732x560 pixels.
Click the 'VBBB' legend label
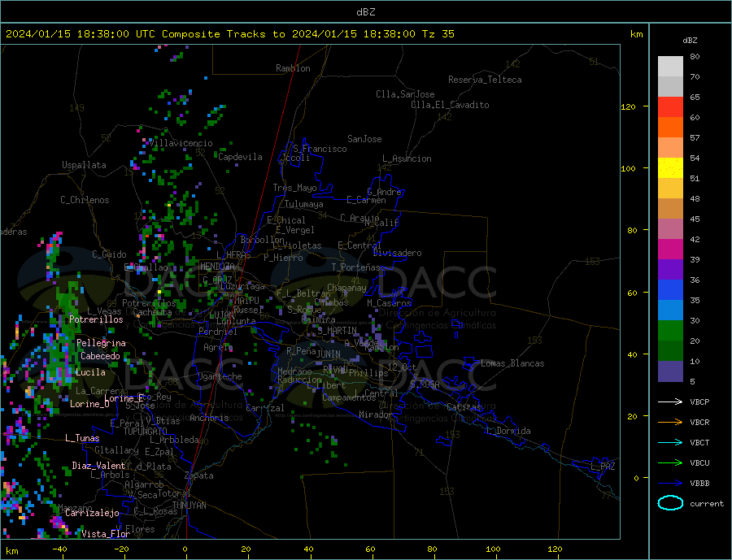[699, 483]
